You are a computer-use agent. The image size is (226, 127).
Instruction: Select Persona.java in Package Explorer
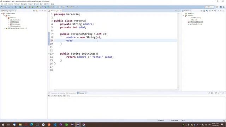[15, 24]
